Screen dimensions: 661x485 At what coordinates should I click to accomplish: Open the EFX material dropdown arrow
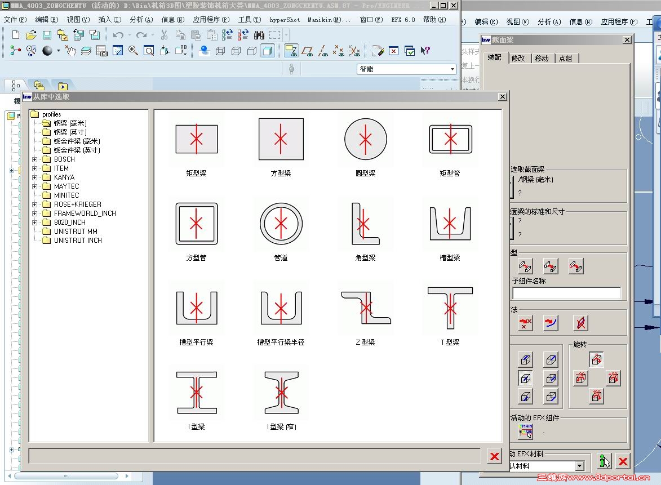[x=580, y=466]
